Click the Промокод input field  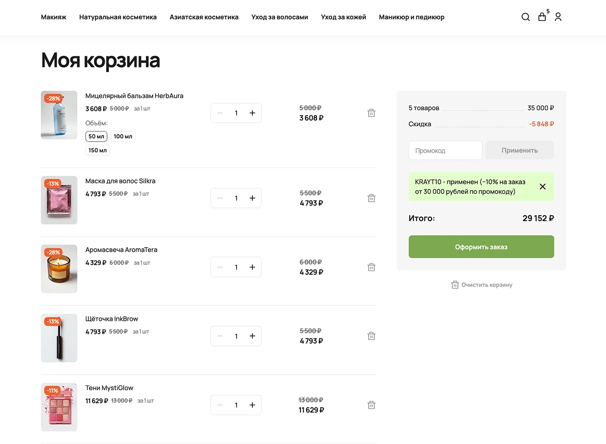coord(445,150)
